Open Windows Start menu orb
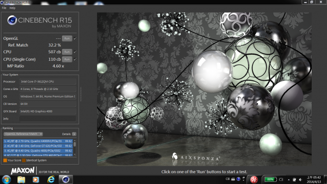Viewport: 327px width, 184px height. [x=6, y=179]
